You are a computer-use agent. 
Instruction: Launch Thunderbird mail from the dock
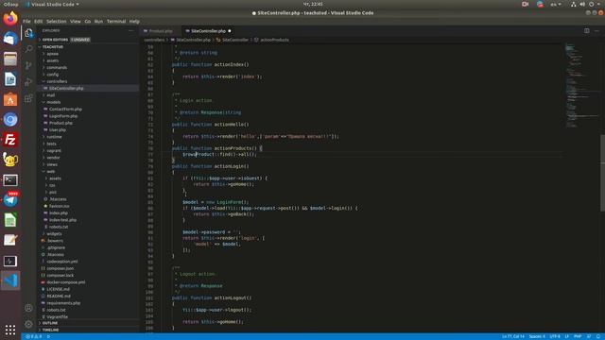[x=10, y=39]
